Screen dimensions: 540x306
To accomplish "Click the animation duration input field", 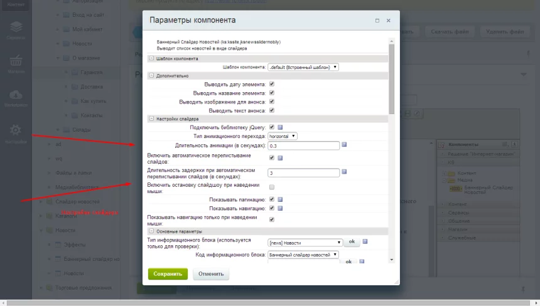I will click(303, 145).
